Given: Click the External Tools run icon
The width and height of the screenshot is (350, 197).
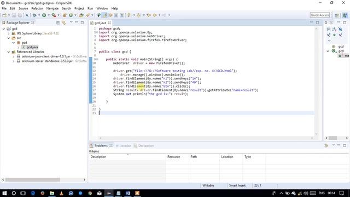Looking at the screenshot, I should tap(54, 15).
